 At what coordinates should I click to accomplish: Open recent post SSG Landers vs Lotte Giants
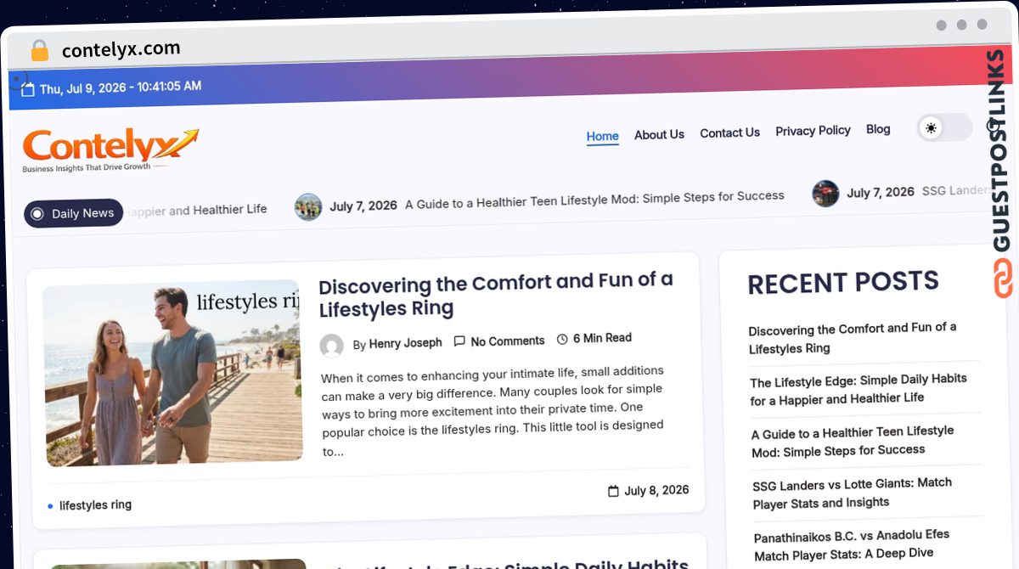click(852, 493)
